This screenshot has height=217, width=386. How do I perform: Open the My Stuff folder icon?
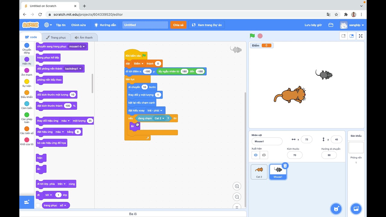331,25
